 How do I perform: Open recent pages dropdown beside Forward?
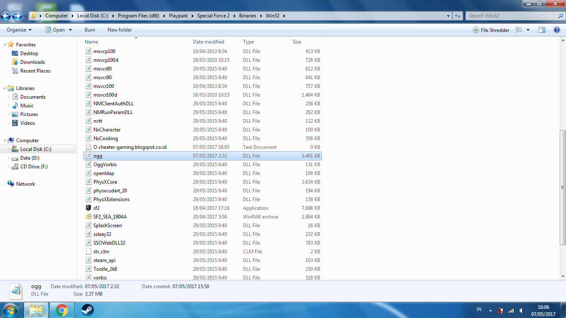[x=25, y=16]
